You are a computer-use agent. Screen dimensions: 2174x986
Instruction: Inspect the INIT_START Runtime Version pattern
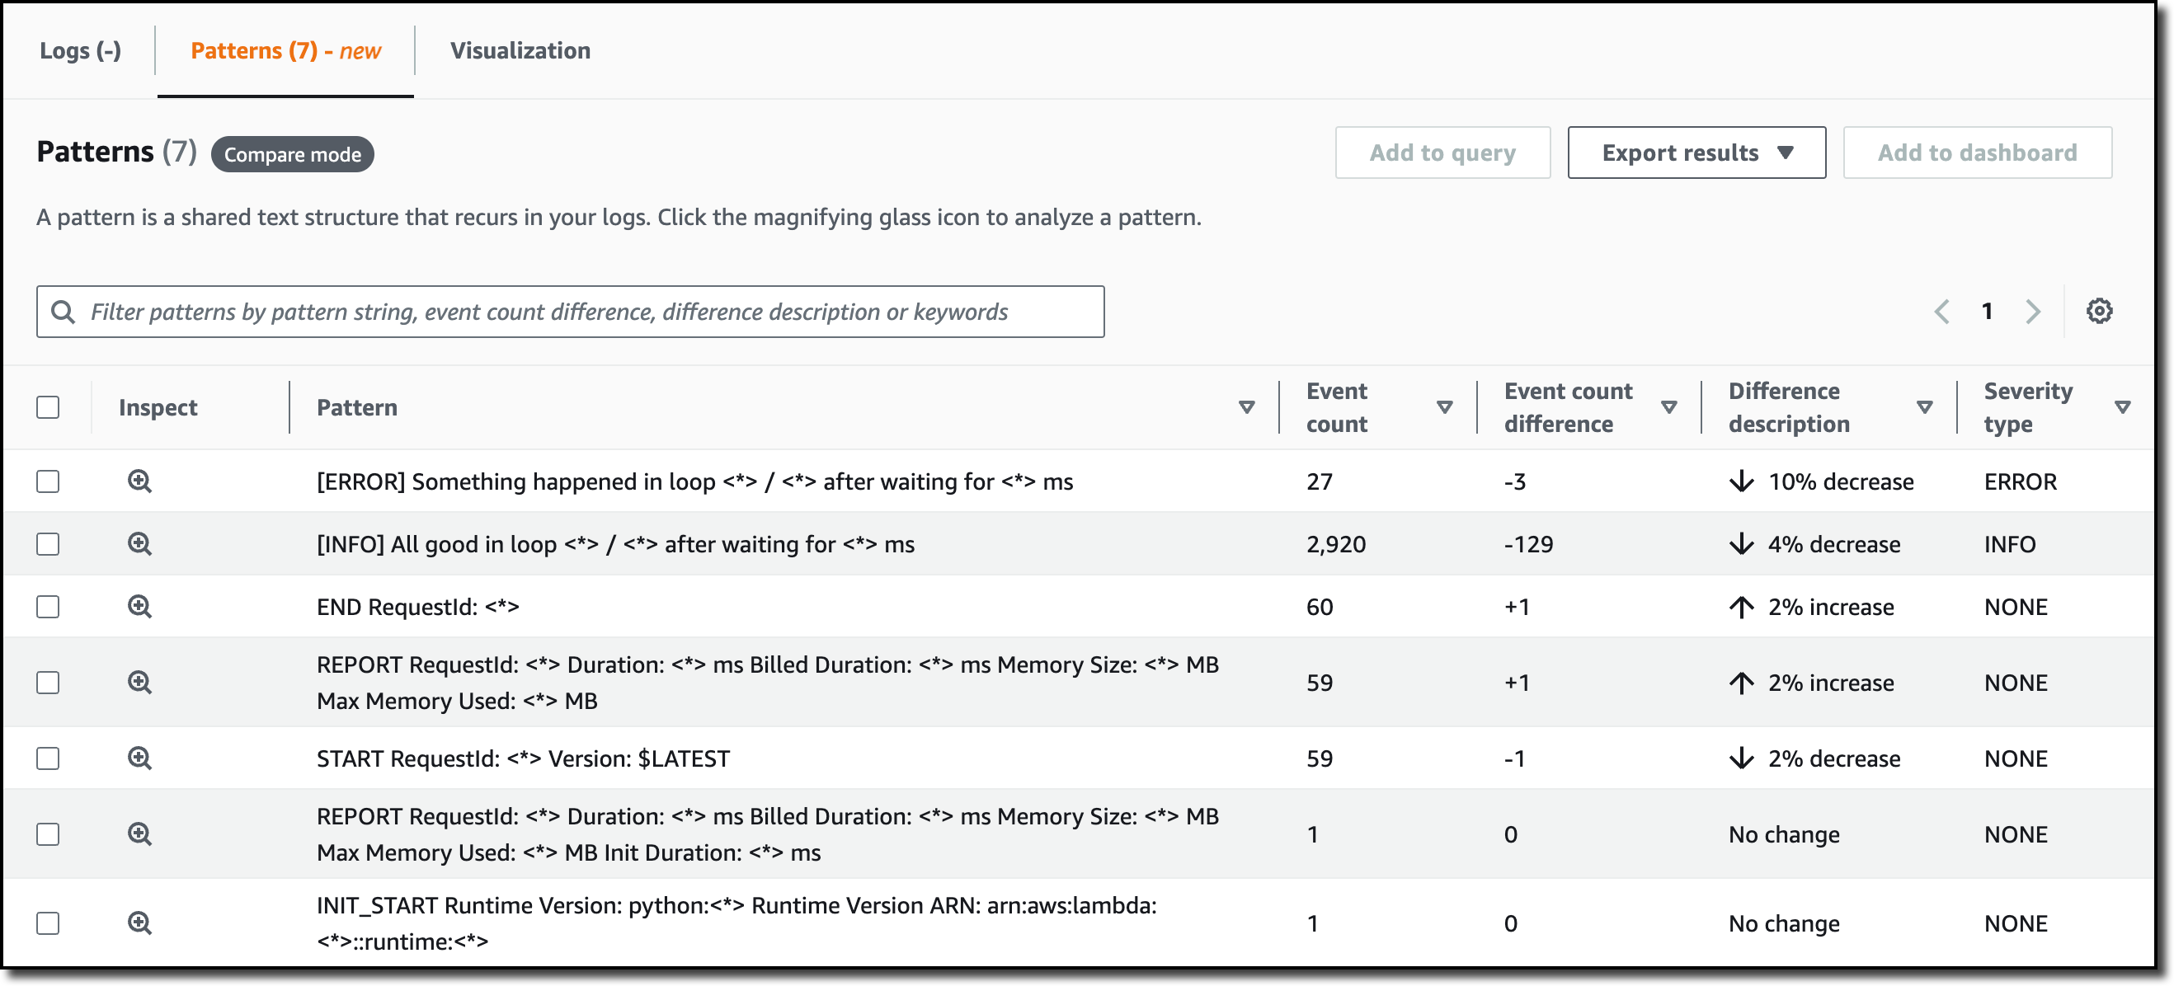coord(139,923)
